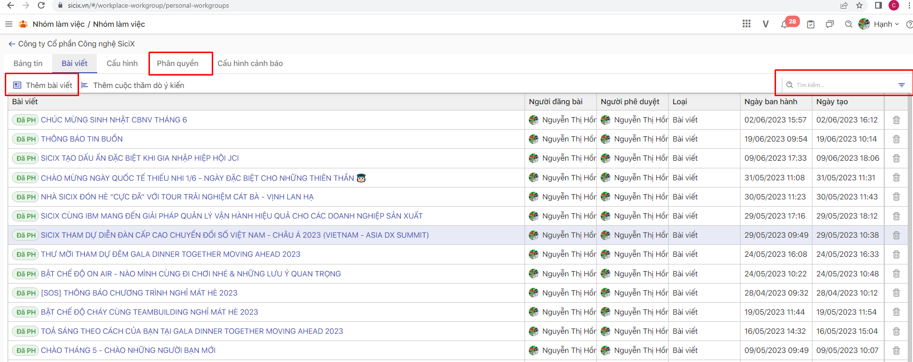Screen dimensions: 913x362
Task: Click the Thêm bài viết button
Action: [43, 85]
